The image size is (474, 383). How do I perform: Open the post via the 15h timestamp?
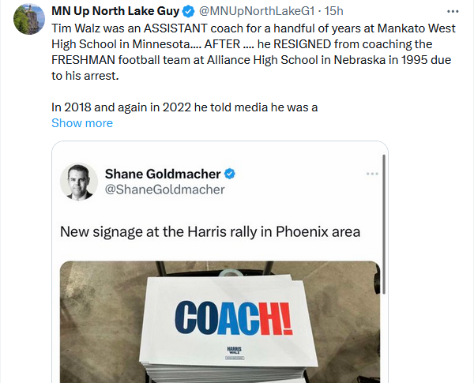coord(335,12)
